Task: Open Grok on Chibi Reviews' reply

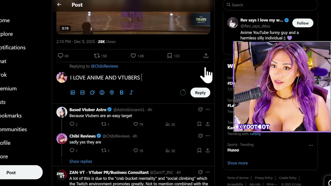Action: [200, 136]
